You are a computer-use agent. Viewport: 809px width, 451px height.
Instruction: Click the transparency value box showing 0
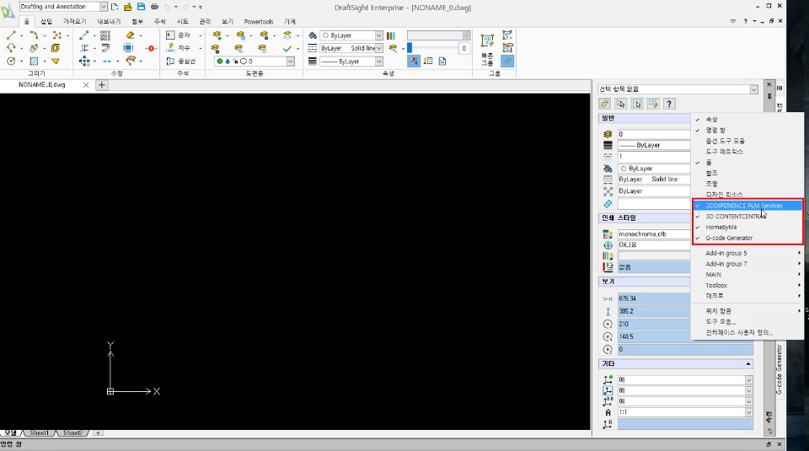click(464, 48)
